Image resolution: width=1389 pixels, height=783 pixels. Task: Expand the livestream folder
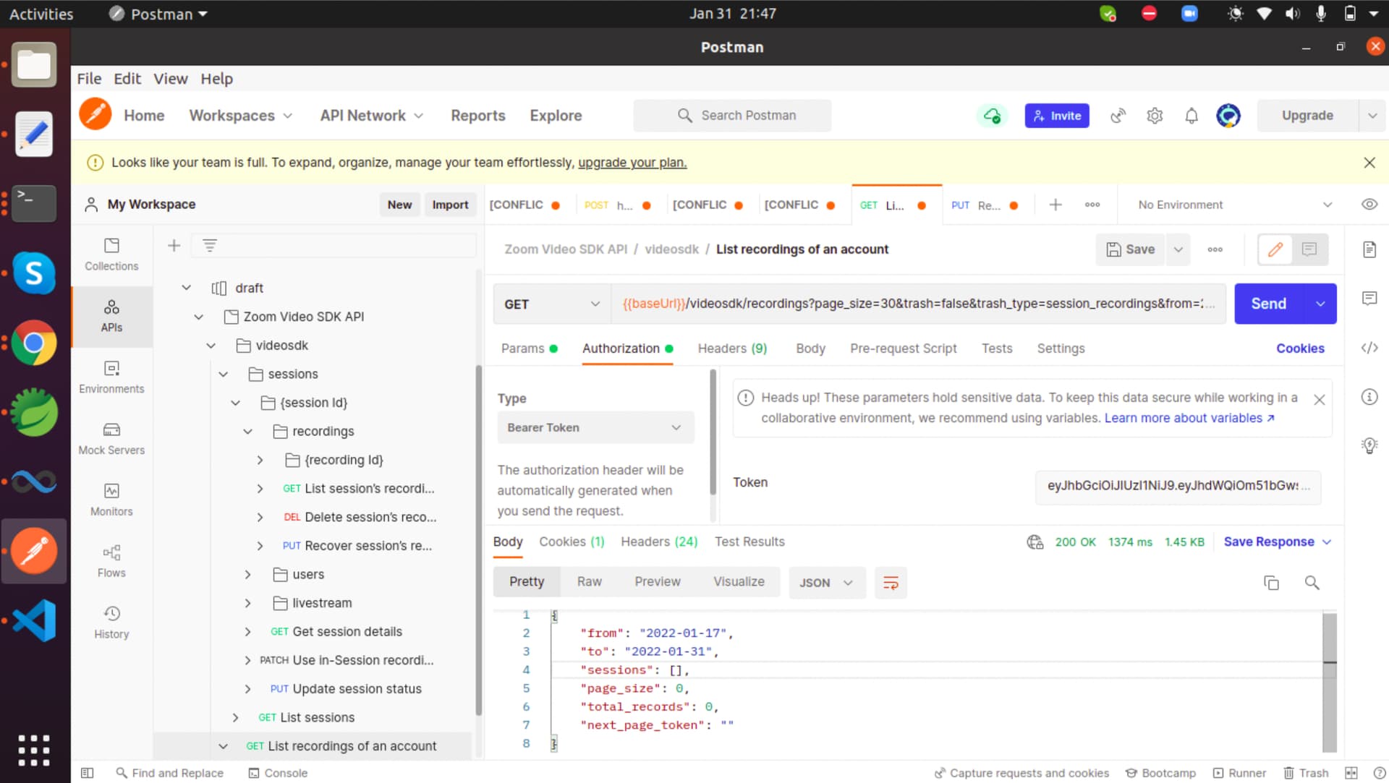pos(248,603)
